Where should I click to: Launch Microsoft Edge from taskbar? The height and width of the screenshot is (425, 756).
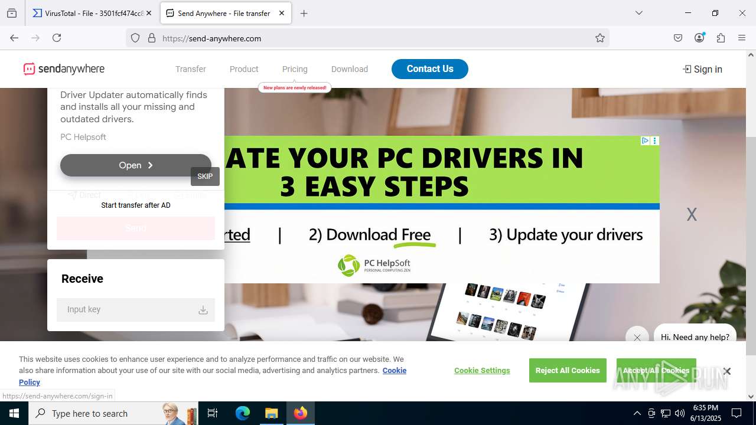(x=243, y=413)
